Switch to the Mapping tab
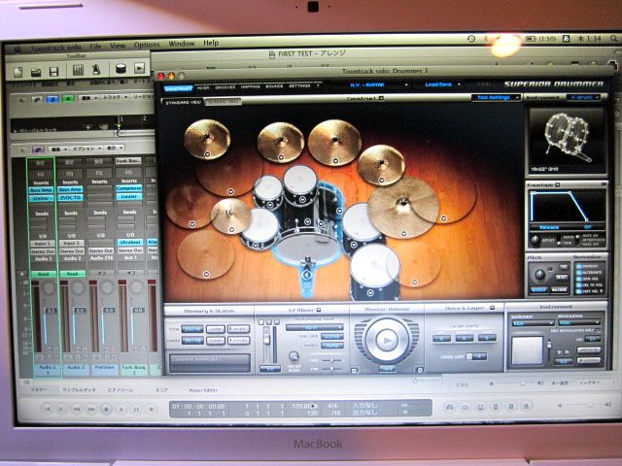The image size is (622, 466). coord(251,86)
